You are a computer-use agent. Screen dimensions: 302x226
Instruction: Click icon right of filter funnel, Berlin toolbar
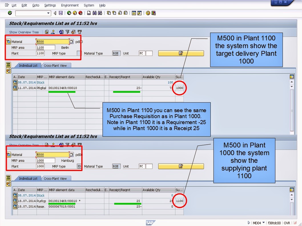(x=73, y=32)
